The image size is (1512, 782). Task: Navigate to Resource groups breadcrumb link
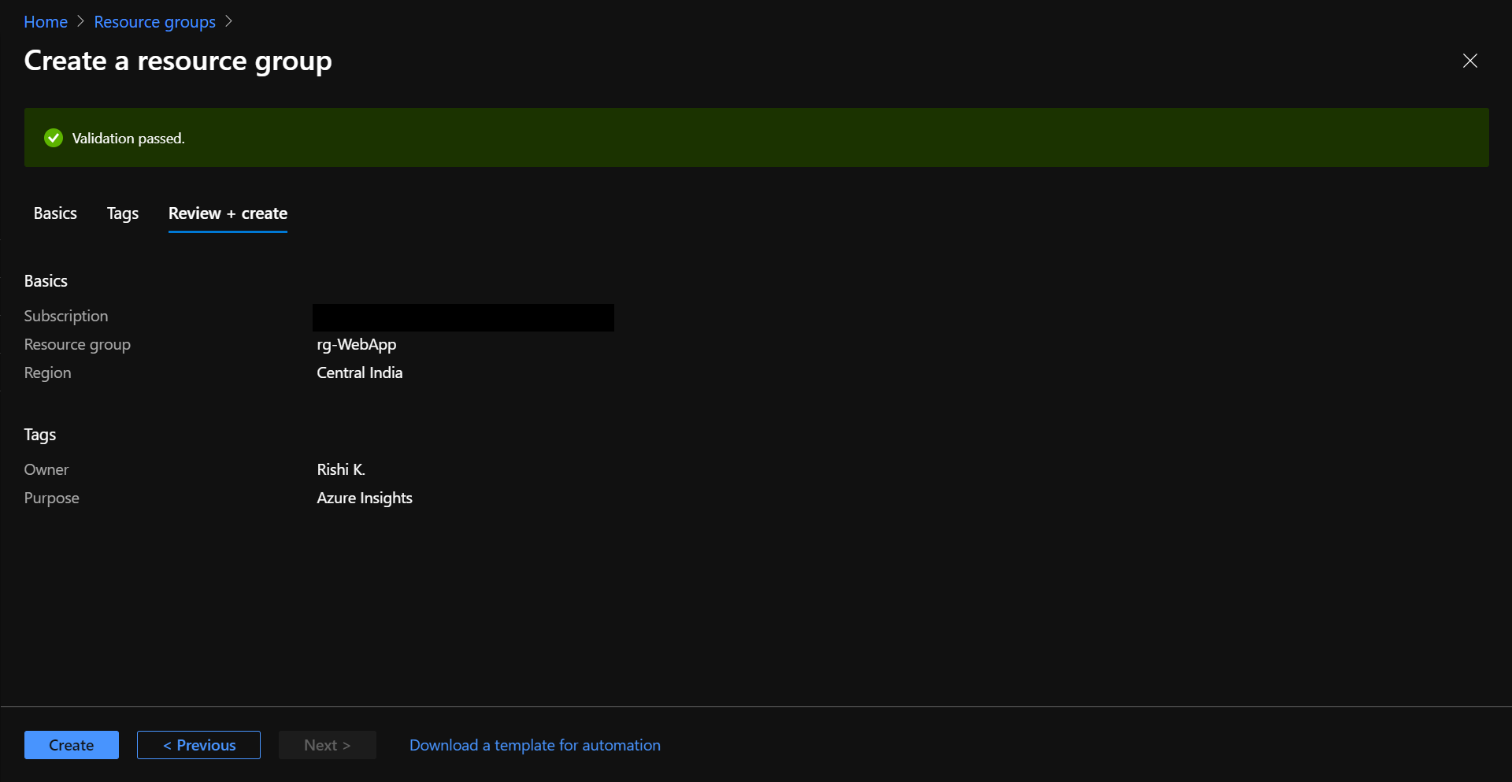(x=154, y=22)
